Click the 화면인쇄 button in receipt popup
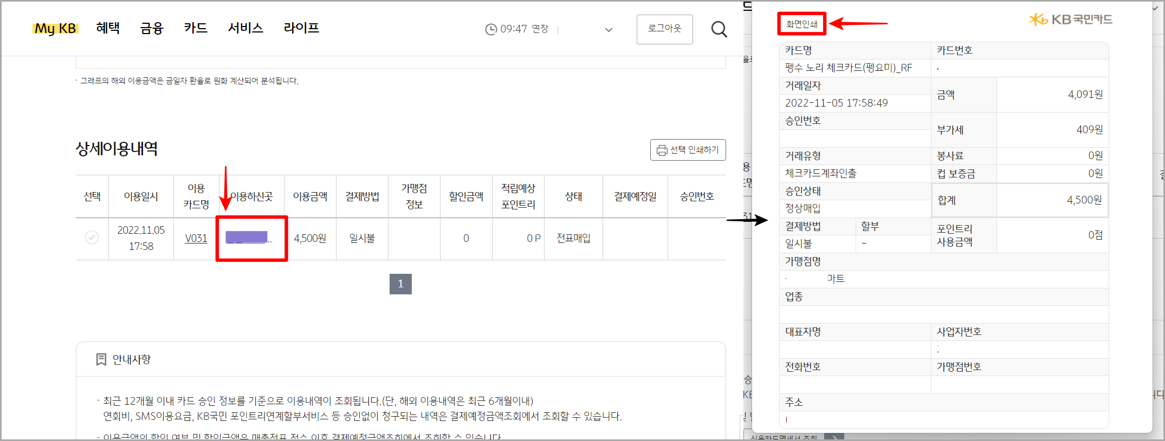 [x=801, y=24]
